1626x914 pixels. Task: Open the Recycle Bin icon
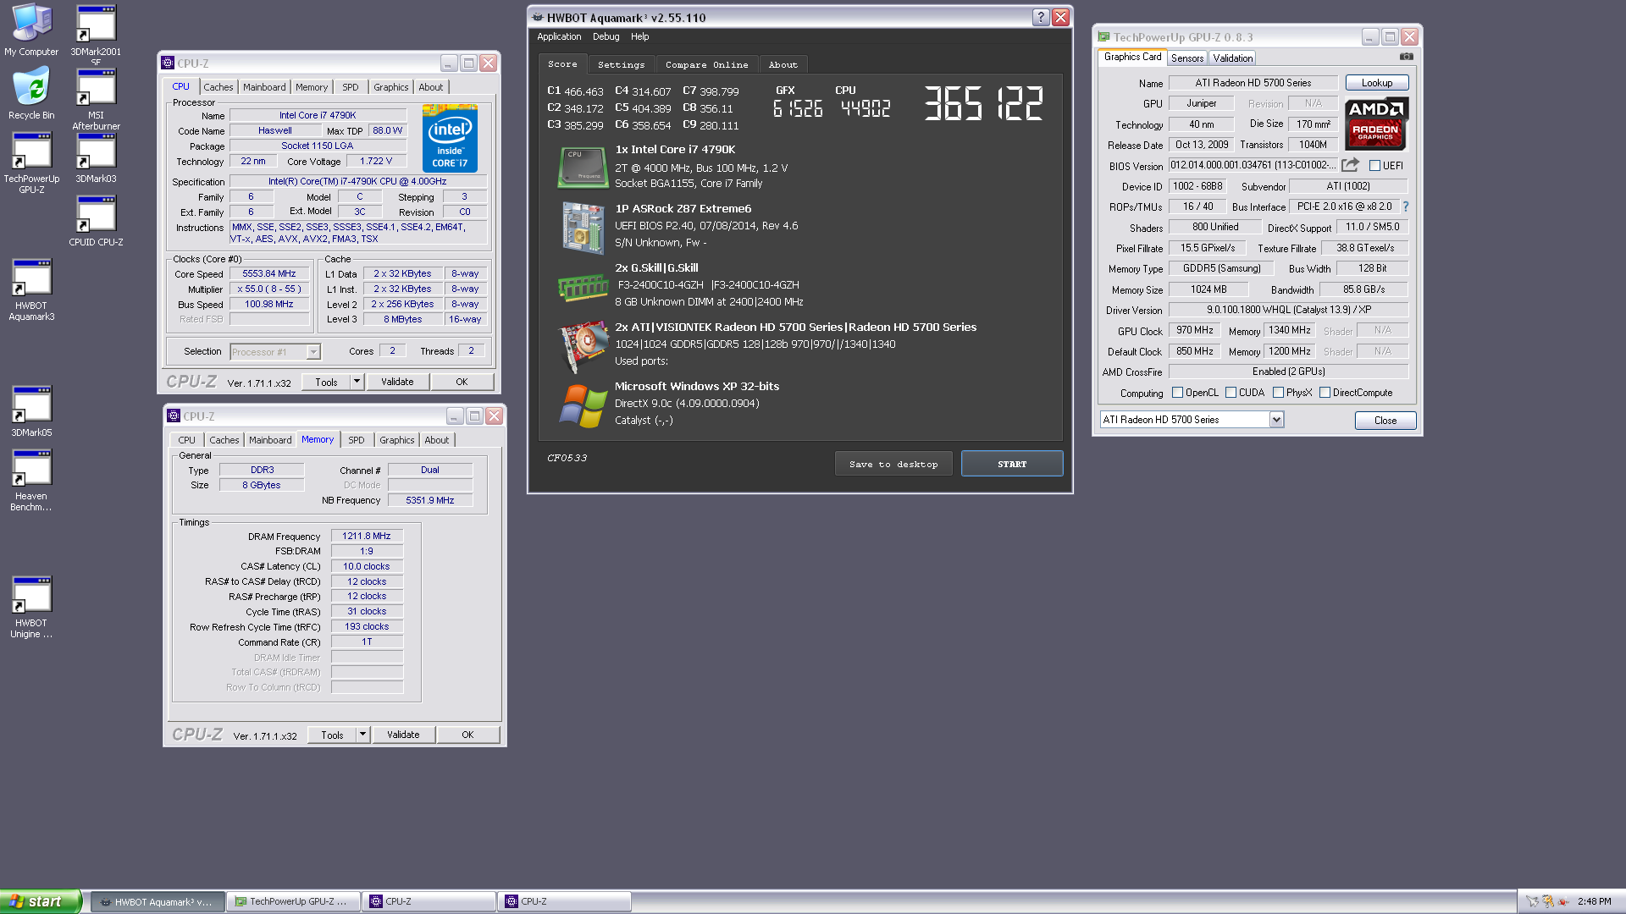(31, 93)
